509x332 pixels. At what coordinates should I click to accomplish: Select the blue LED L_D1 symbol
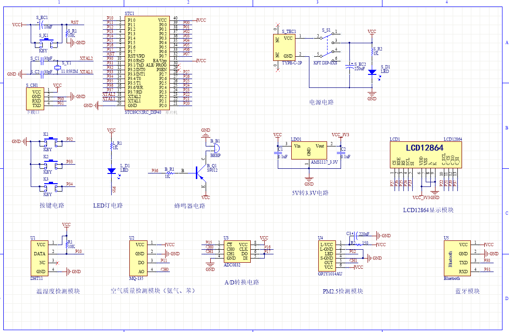(x=111, y=171)
